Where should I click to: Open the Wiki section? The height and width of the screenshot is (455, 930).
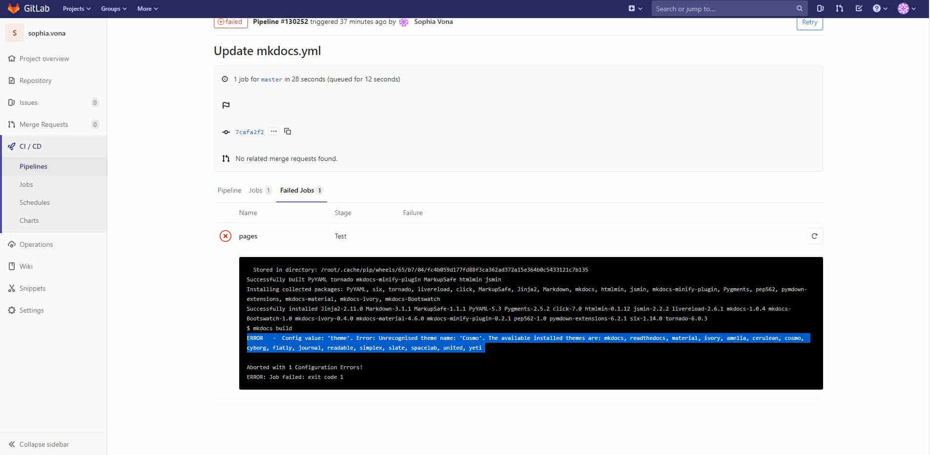[x=26, y=266]
